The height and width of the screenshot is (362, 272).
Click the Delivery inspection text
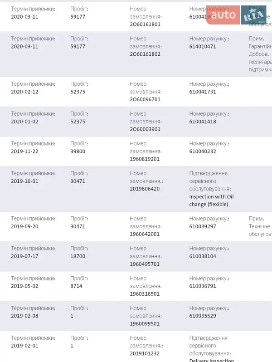[x=211, y=359]
